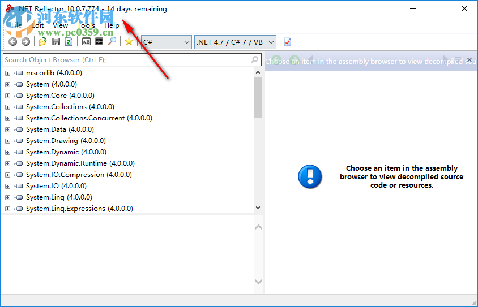Image resolution: width=478 pixels, height=307 pixels.
Task: Expand the System.Core node
Action: [x=7, y=96]
